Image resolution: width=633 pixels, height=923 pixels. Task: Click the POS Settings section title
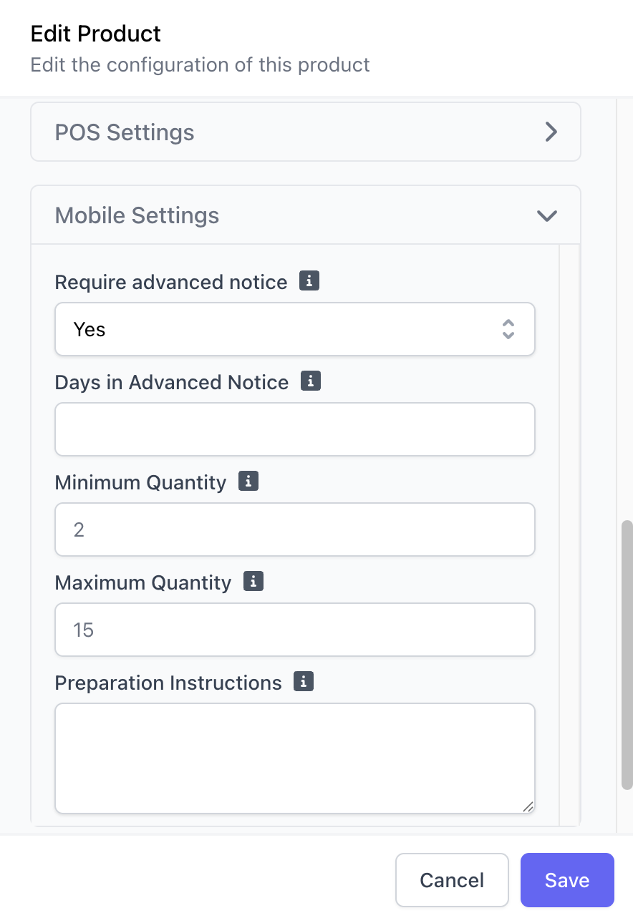pos(125,132)
